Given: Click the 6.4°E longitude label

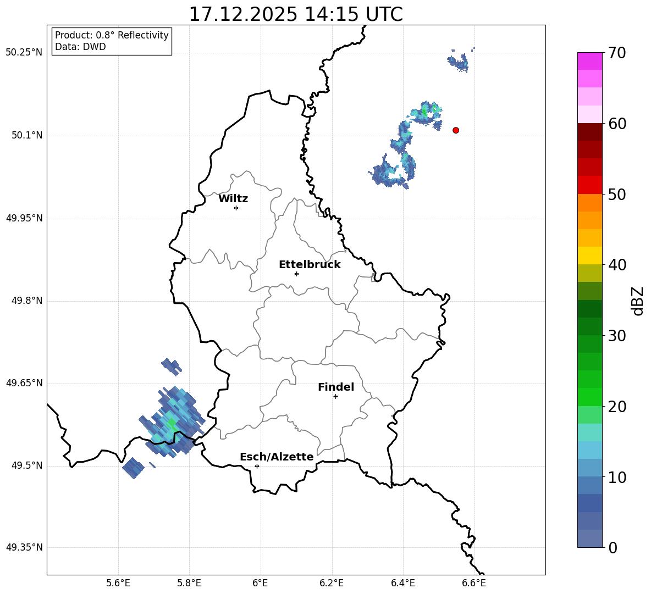Looking at the screenshot, I should coord(403,583).
